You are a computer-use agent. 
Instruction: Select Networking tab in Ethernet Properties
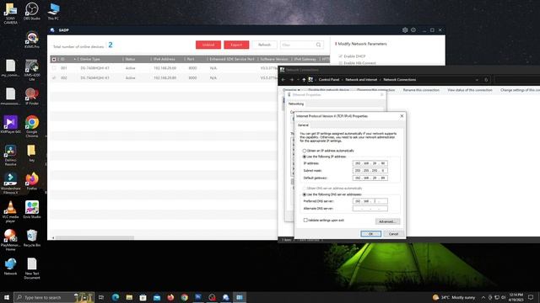[x=296, y=104]
